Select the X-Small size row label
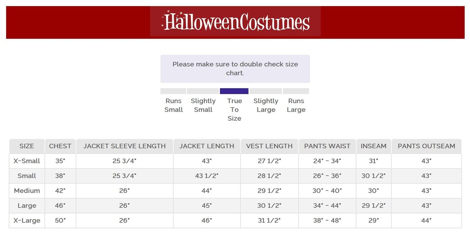Screen dimensions: 470x237 point(27,161)
